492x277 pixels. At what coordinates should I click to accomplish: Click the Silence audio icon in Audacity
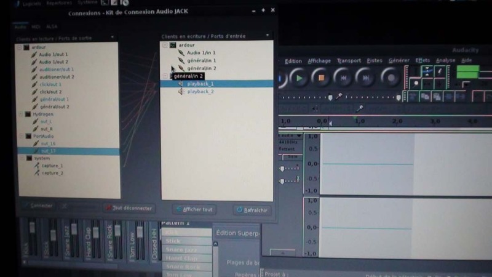(x=460, y=97)
